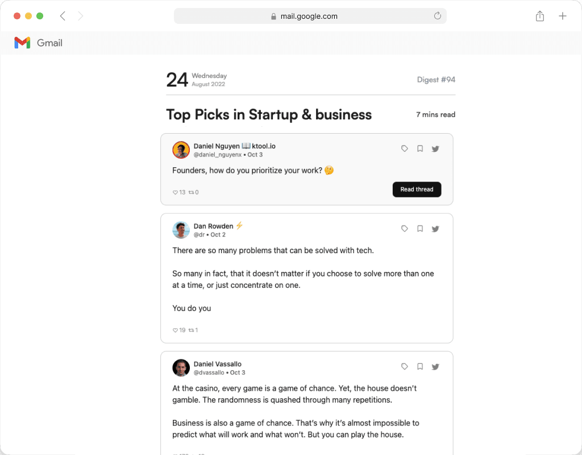Tag Daniel Vassallo's tweet with the label icon
Viewport: 582px width, 455px height.
pyautogui.click(x=405, y=366)
